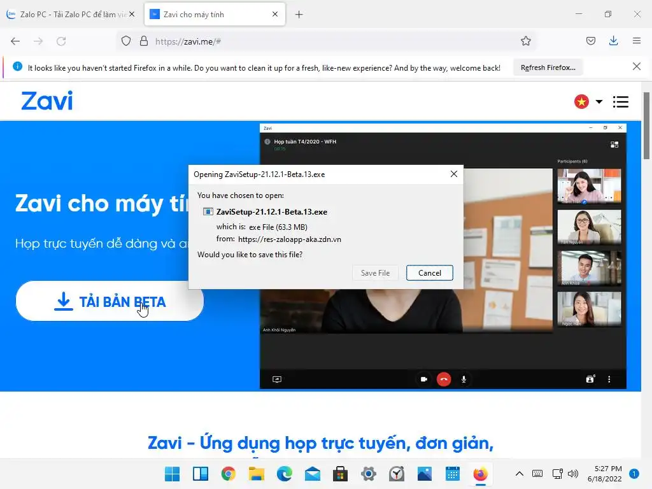
Task: Open Firefox downloads panel arrow
Action: (613, 41)
